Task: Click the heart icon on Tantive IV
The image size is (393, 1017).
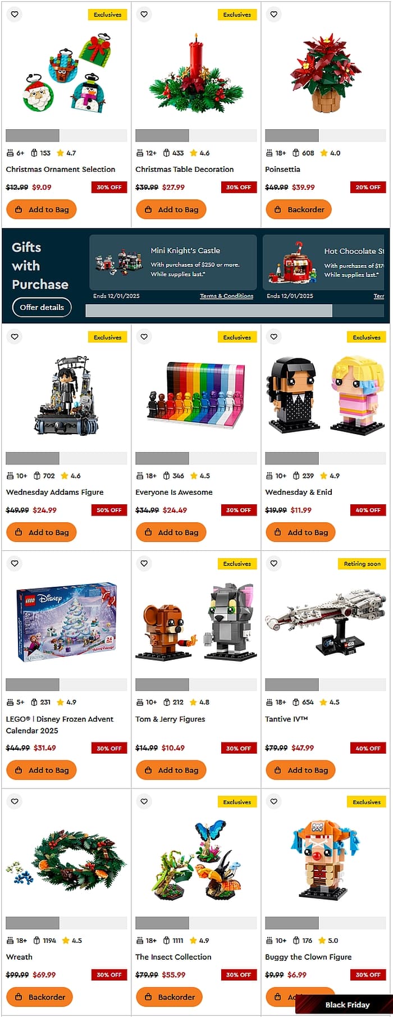Action: (274, 563)
